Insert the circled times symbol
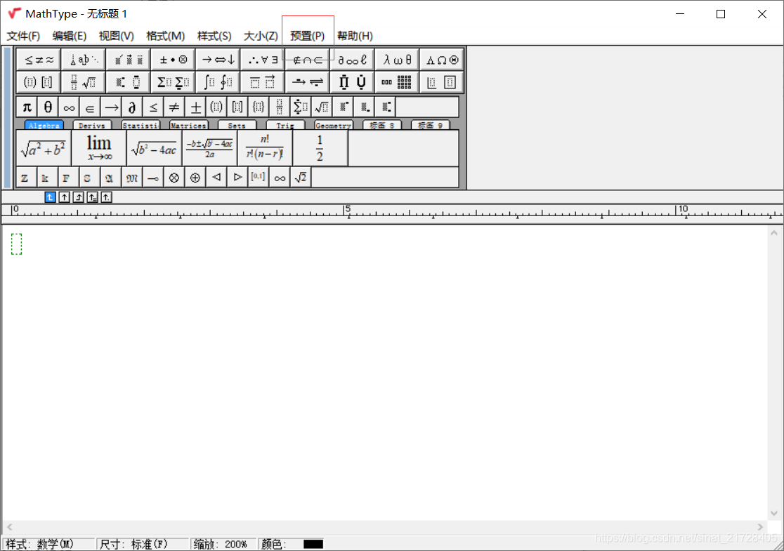 (174, 178)
